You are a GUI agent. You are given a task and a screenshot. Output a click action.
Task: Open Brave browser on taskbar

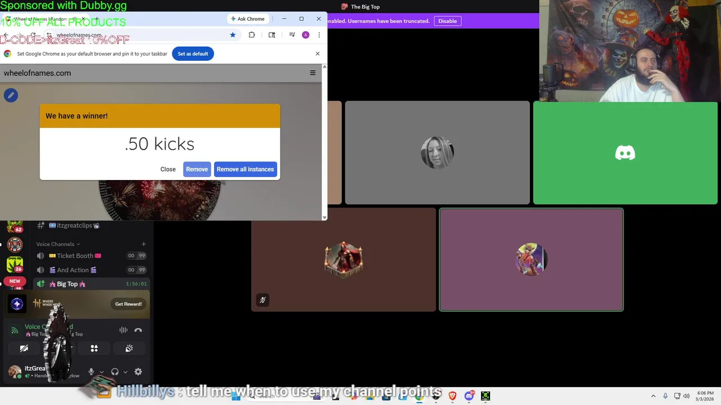coord(452,396)
